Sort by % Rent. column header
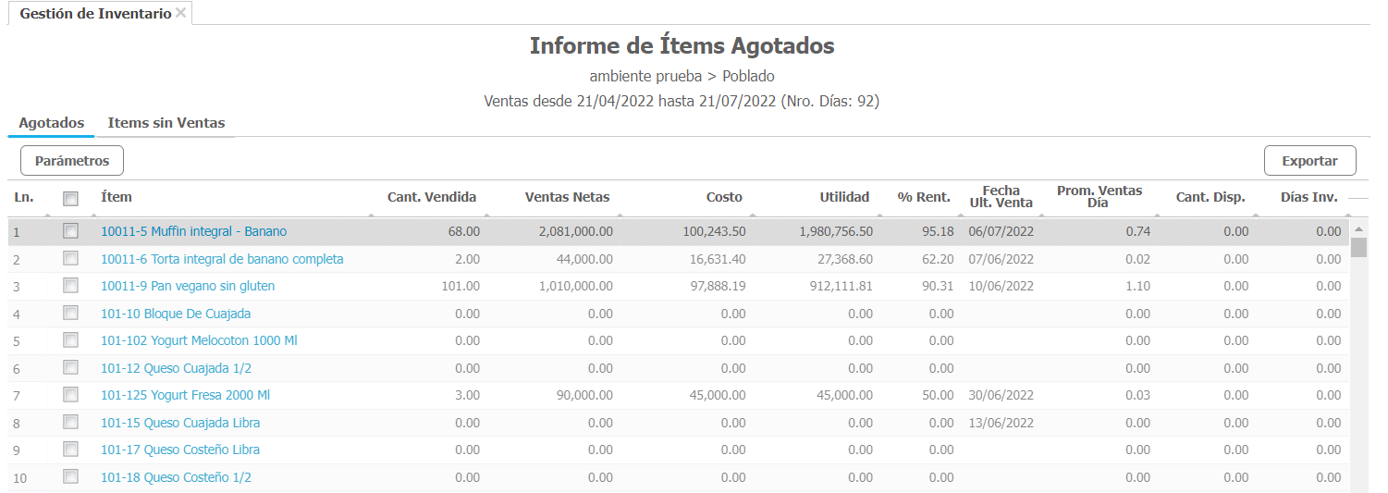1388x493 pixels. [x=923, y=197]
